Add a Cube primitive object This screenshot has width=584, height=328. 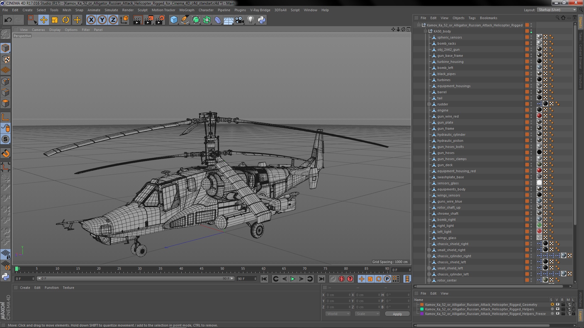[x=174, y=20]
